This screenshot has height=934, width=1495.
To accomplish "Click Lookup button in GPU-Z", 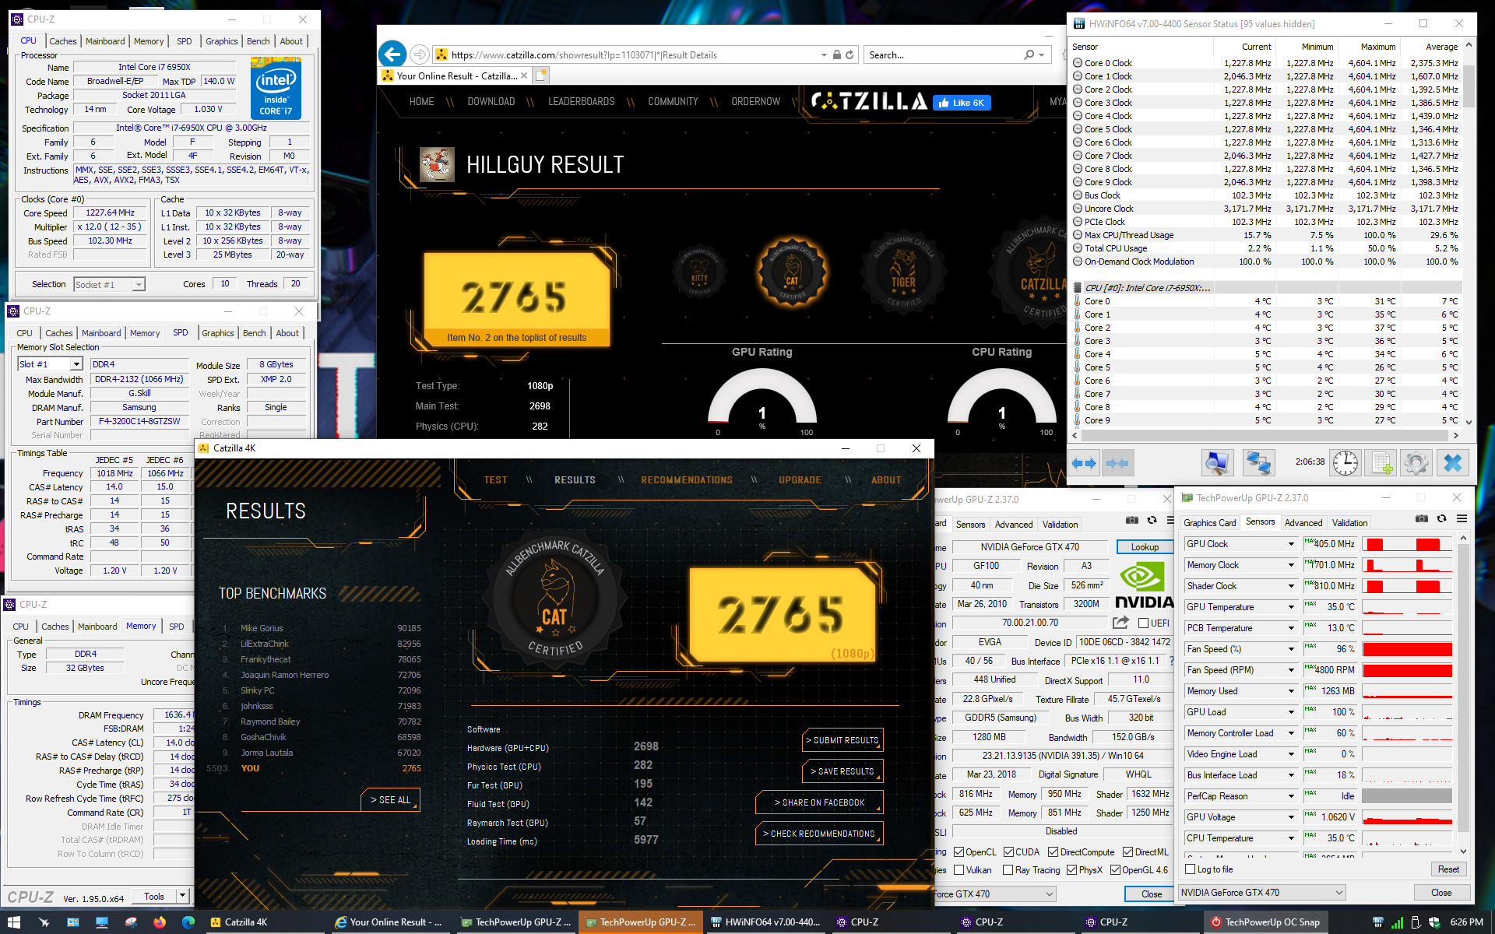I will (1145, 547).
